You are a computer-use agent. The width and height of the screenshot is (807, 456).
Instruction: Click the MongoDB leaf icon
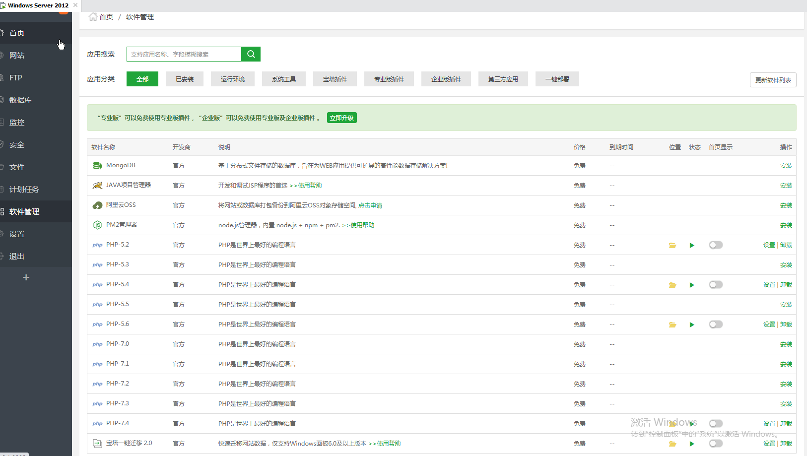97,165
